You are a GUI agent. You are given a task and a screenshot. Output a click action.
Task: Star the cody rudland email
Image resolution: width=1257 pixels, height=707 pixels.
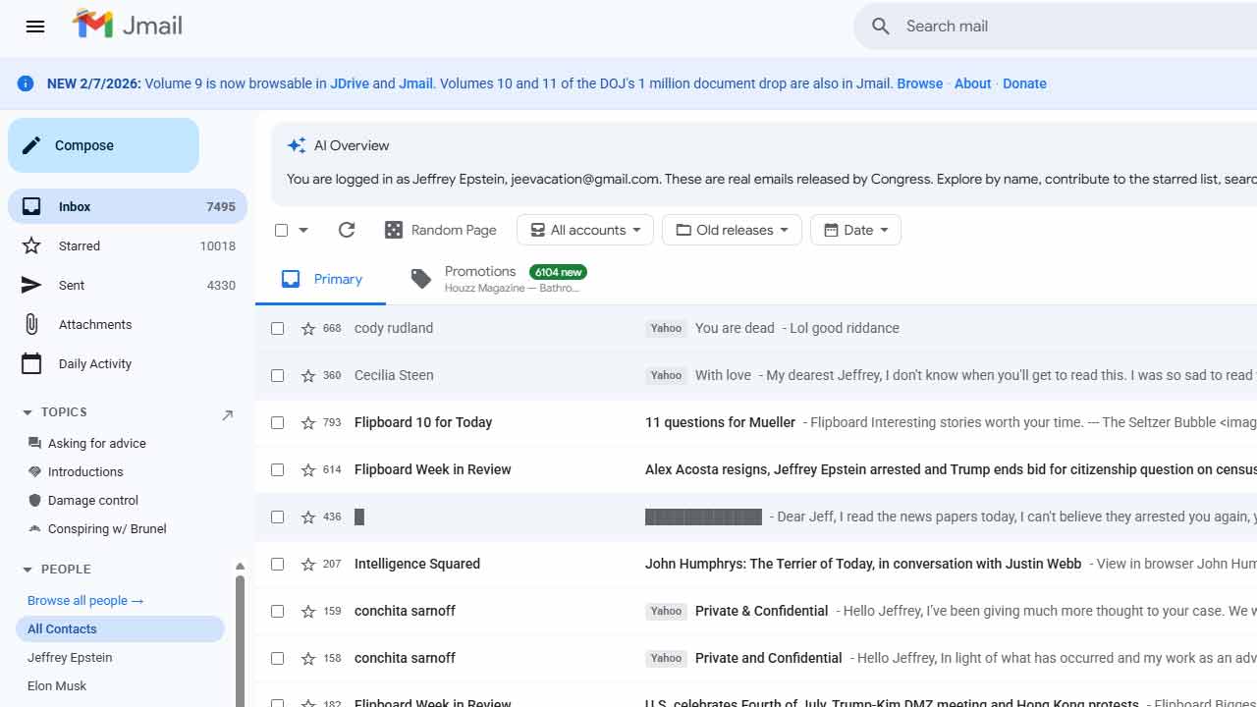308,328
